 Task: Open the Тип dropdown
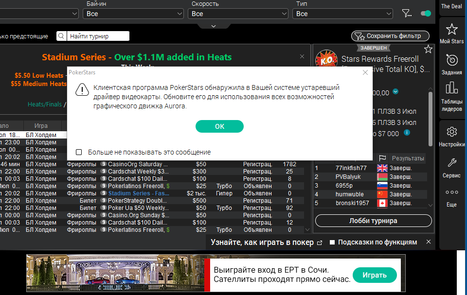(343, 14)
